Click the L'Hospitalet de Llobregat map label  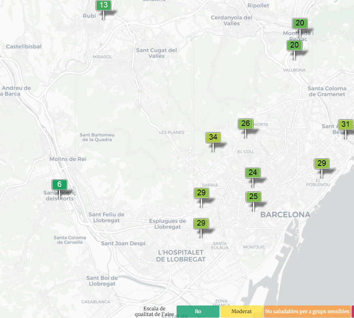[x=181, y=256]
